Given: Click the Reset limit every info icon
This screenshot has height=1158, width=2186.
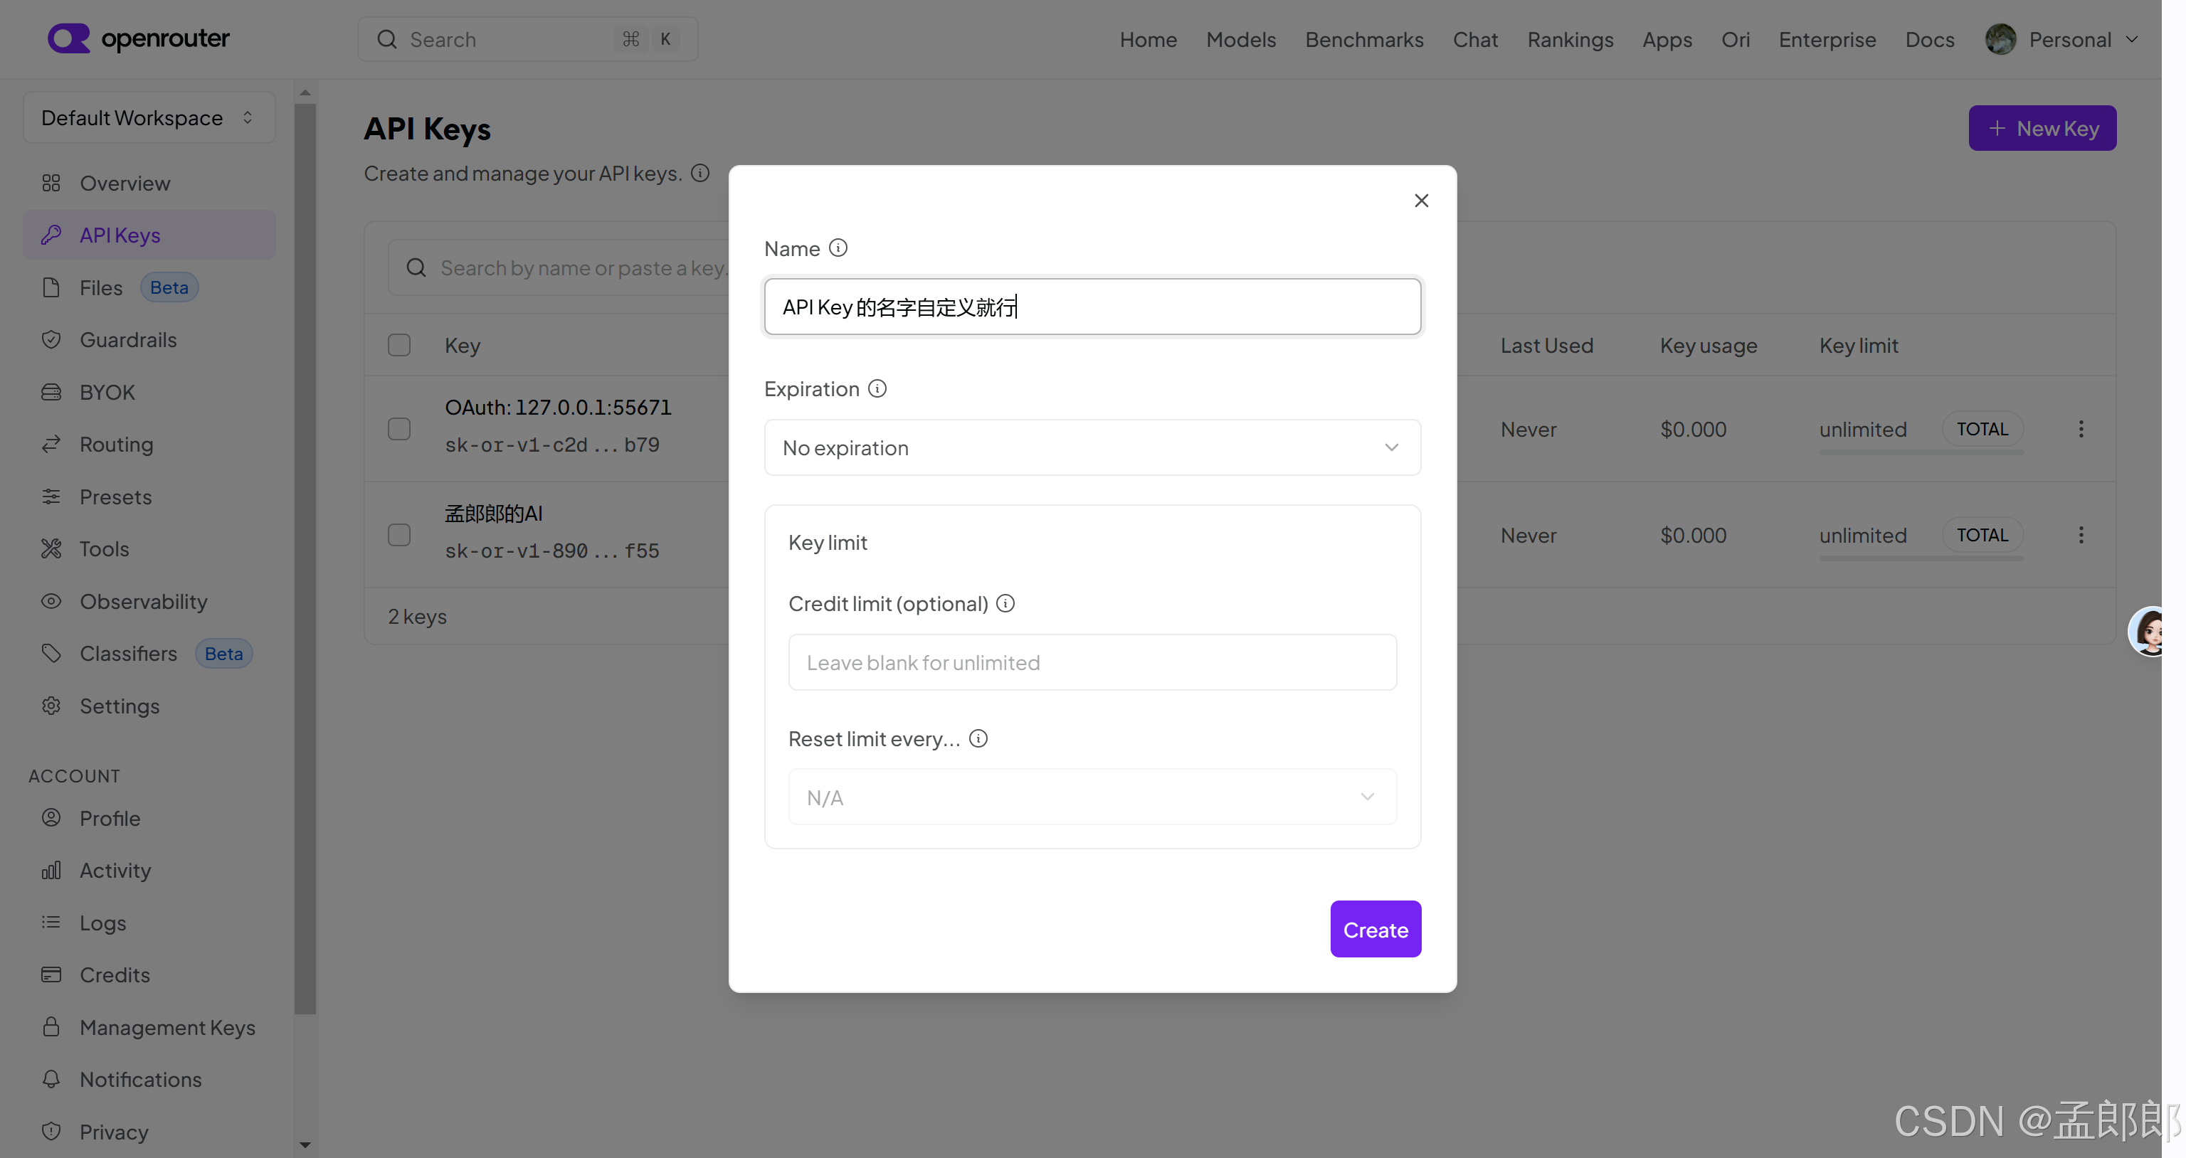Looking at the screenshot, I should click(978, 738).
